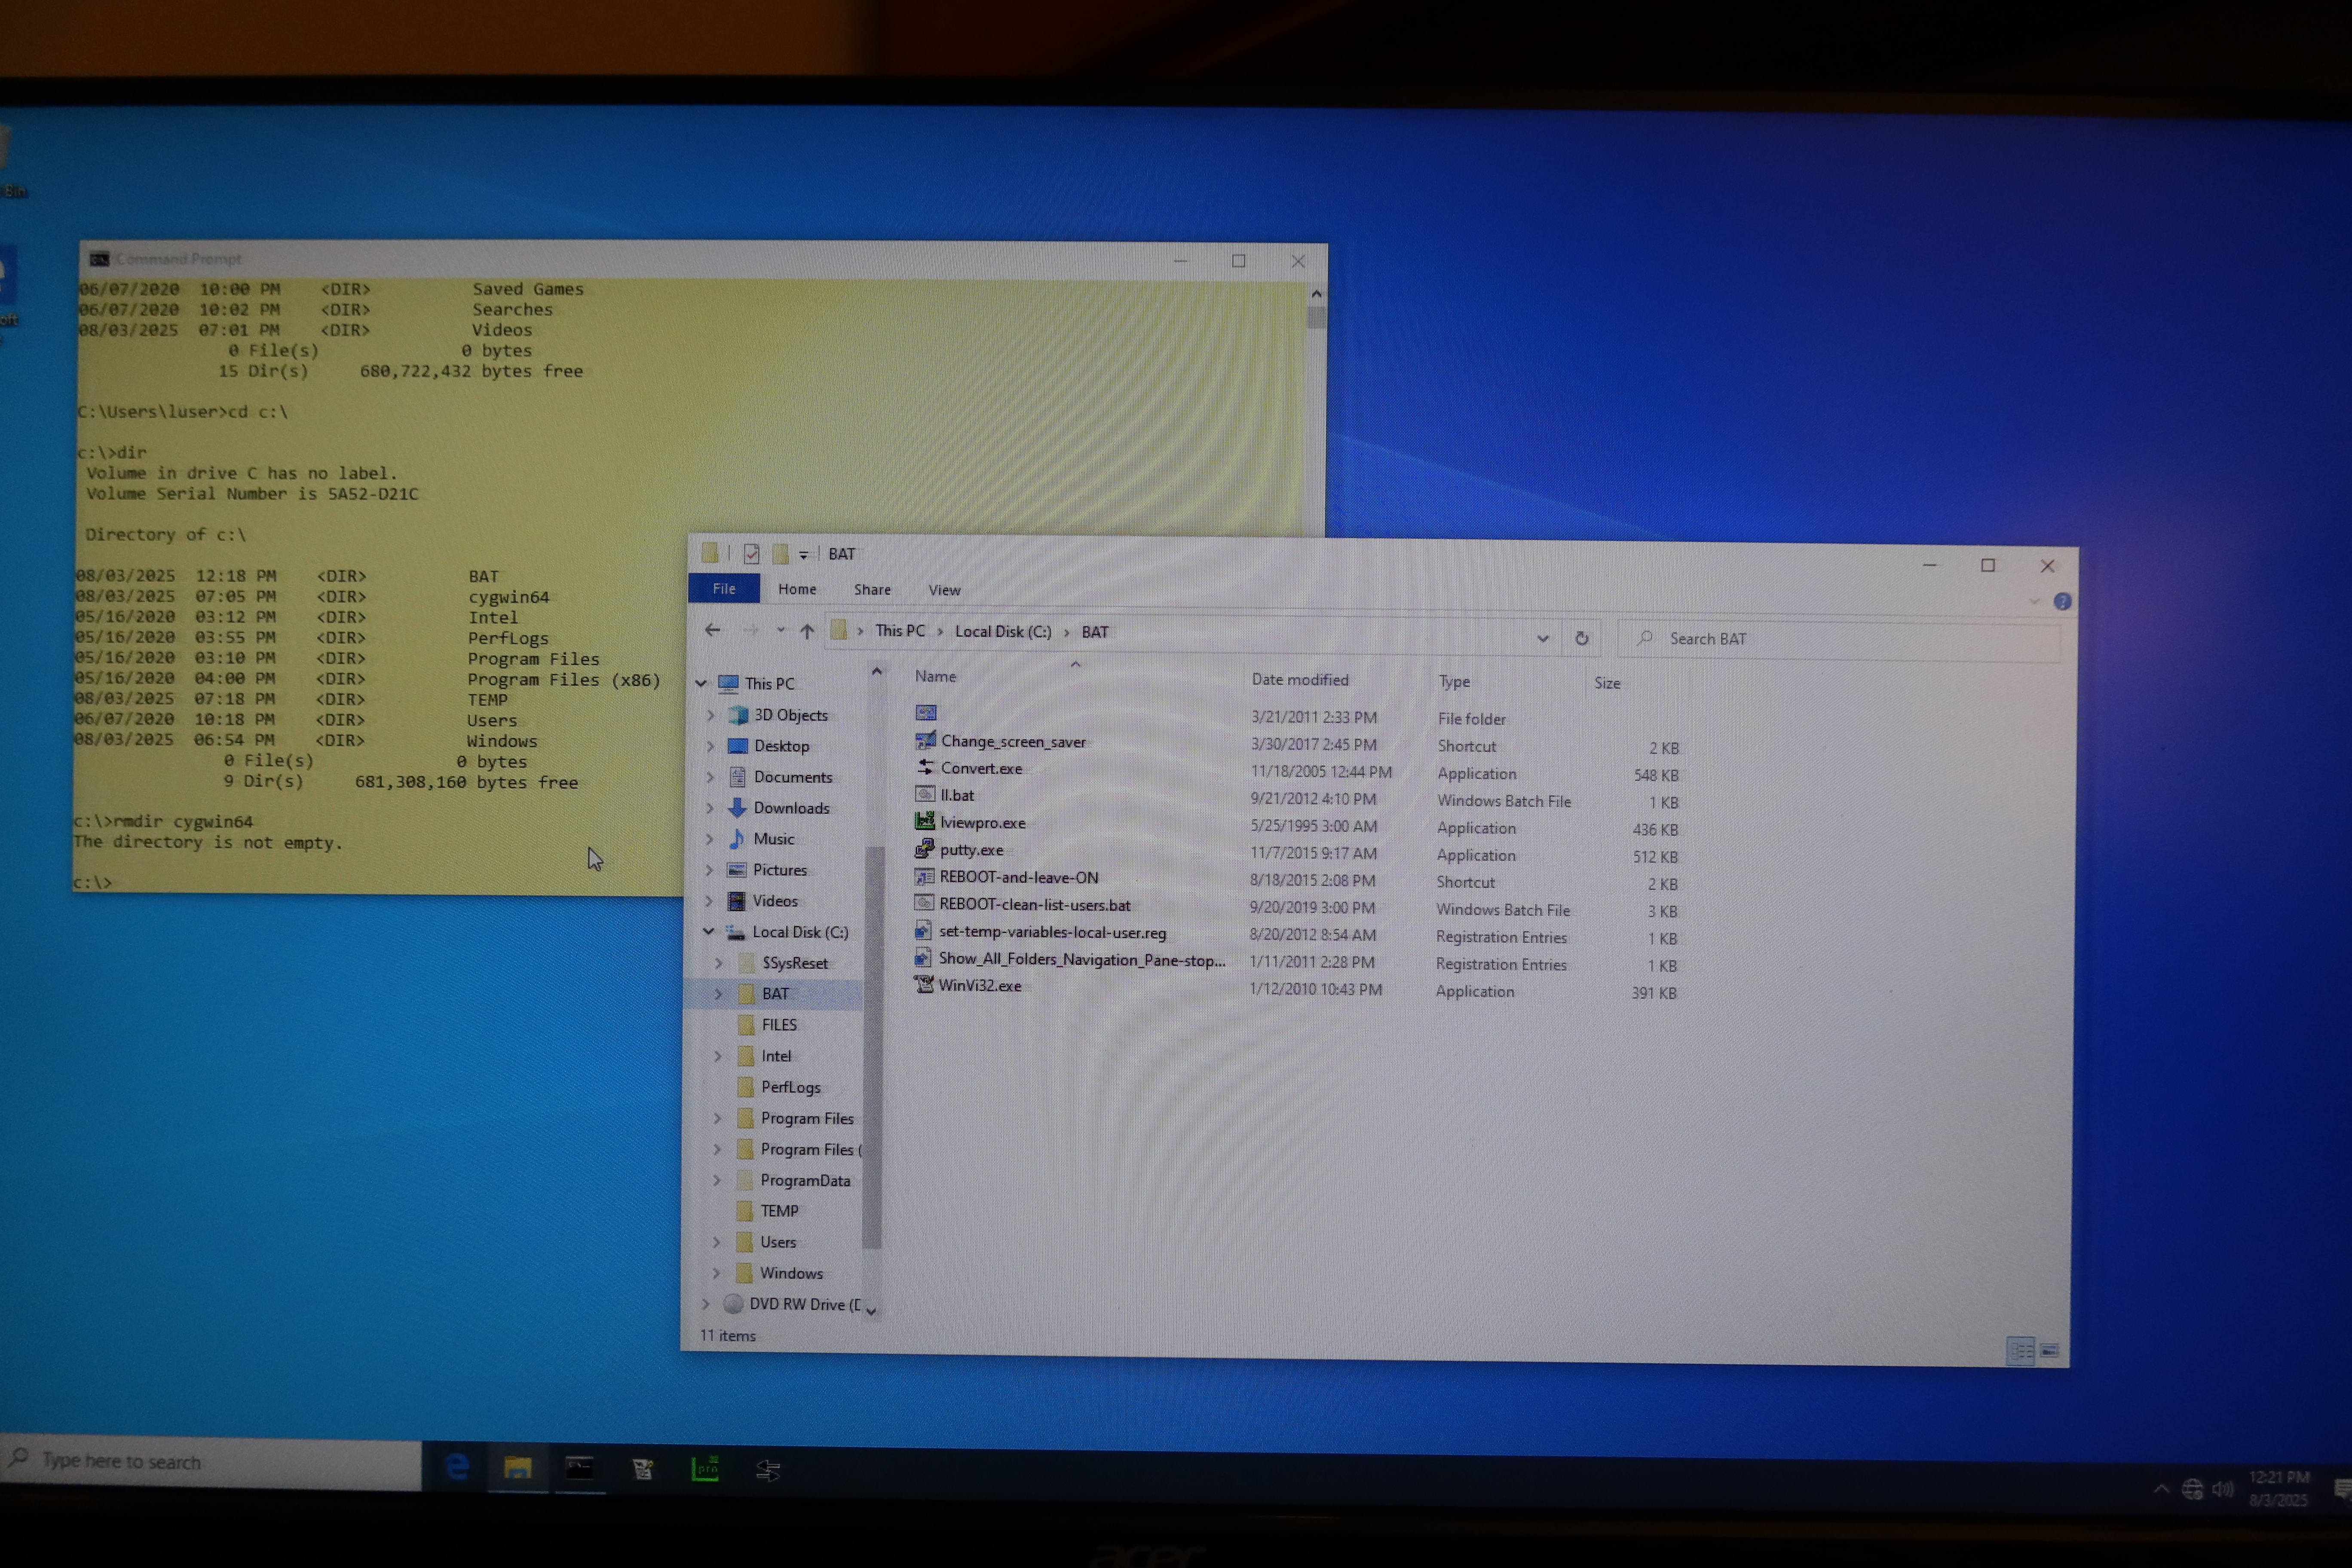
Task: Sort files by Date modified column
Action: 1299,680
